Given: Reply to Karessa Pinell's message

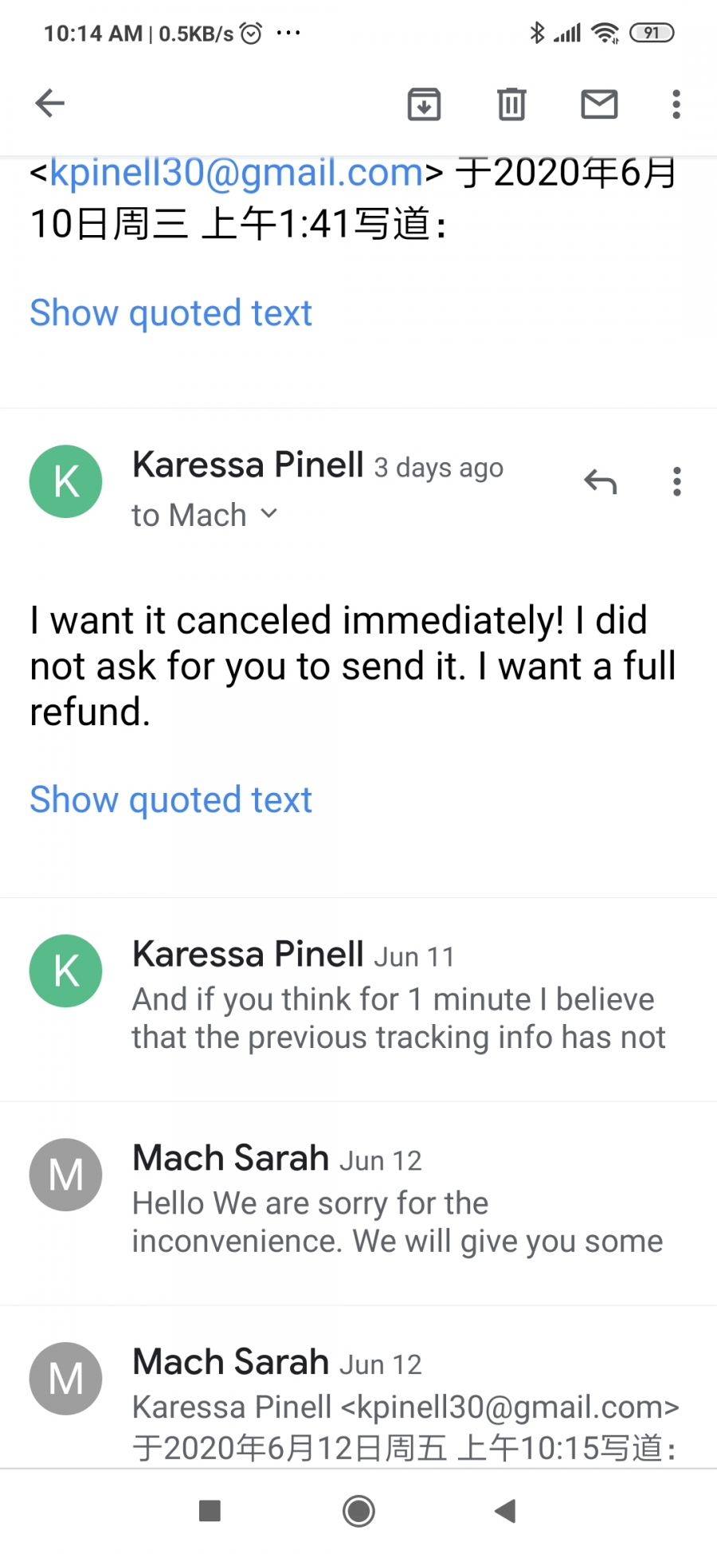Looking at the screenshot, I should [600, 481].
